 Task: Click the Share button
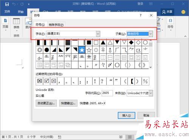pyautogui.click(x=167, y=12)
